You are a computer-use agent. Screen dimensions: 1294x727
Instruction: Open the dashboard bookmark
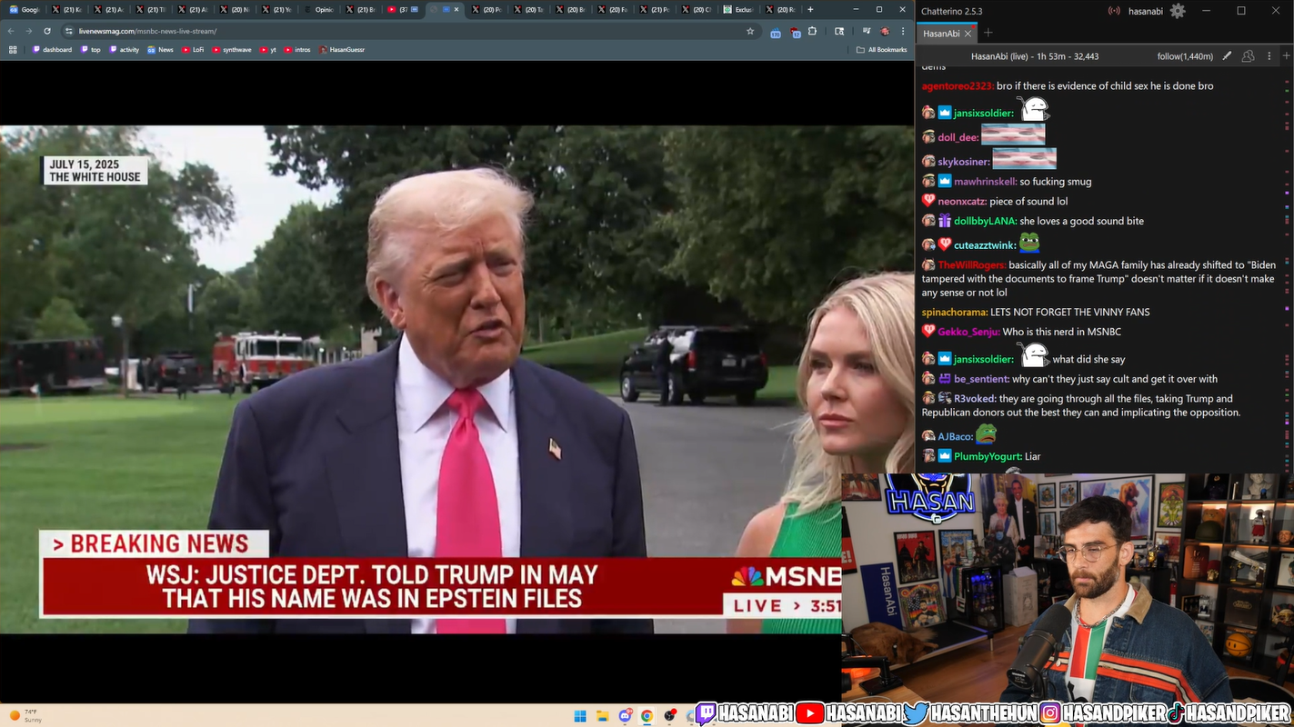point(53,50)
